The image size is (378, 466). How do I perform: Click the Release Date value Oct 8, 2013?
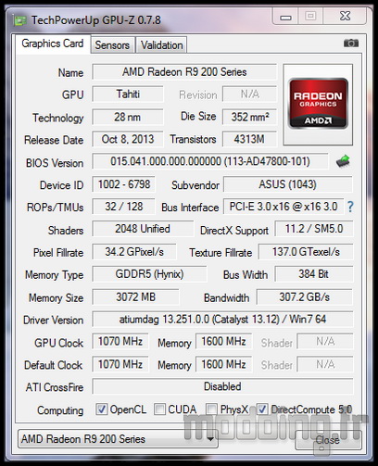(128, 139)
